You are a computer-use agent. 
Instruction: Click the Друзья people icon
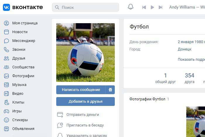coord(6,58)
